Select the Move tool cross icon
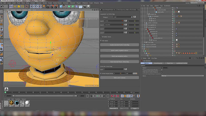 pyautogui.click(x=15, y=6)
